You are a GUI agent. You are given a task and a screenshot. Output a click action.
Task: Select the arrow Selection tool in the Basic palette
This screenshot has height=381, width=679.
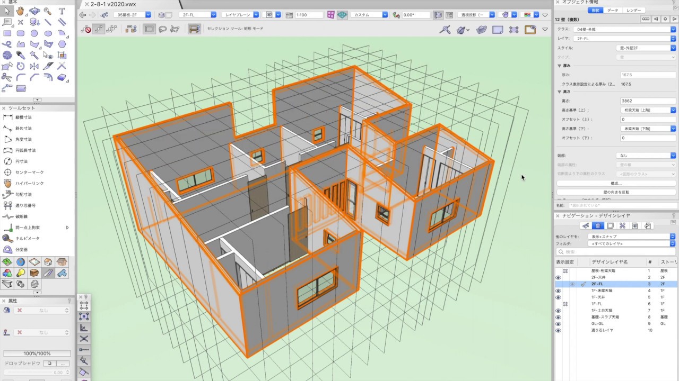coord(7,11)
